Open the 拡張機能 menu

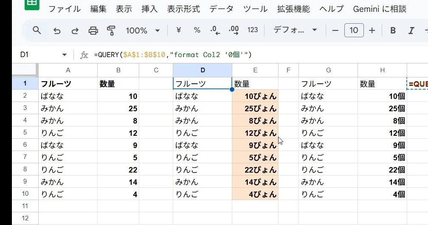pyautogui.click(x=293, y=9)
